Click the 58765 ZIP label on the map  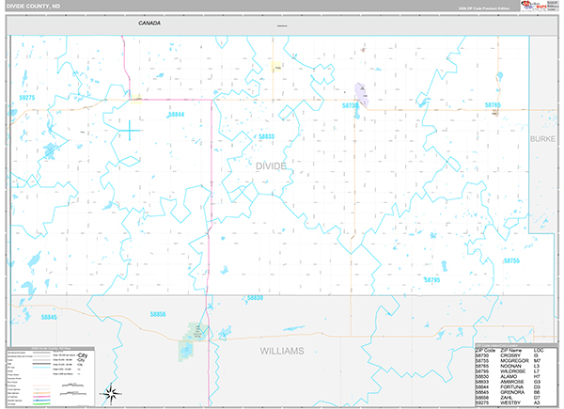tap(493, 105)
